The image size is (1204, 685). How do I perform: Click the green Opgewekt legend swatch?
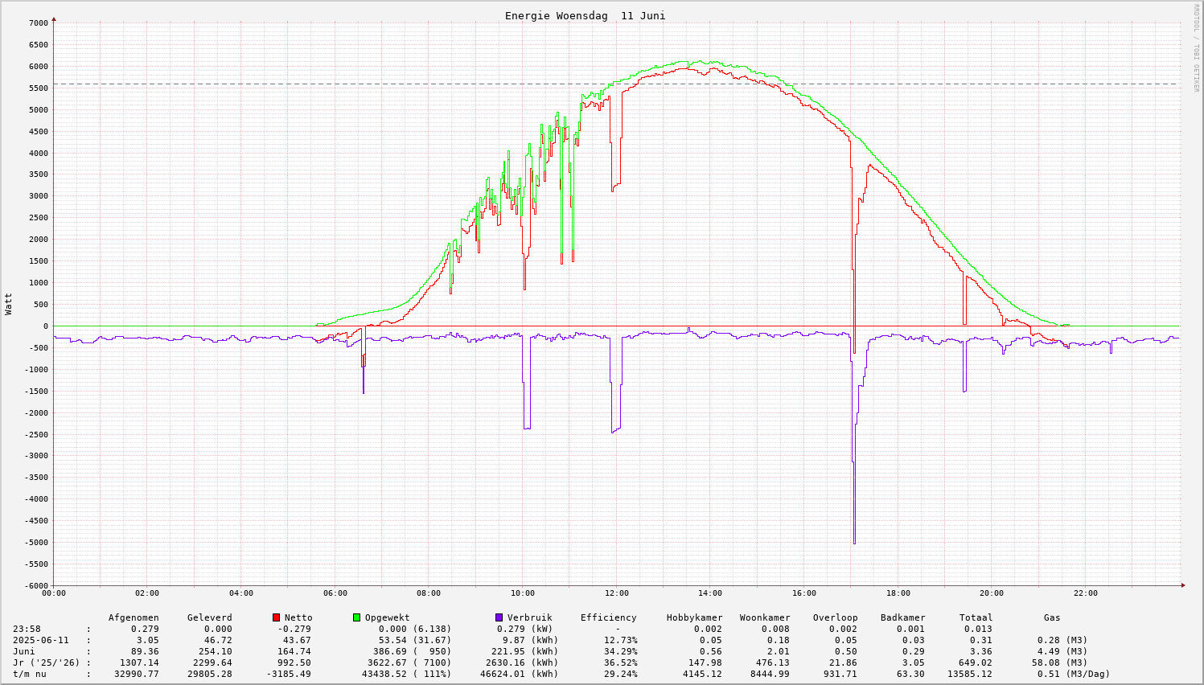tap(356, 617)
